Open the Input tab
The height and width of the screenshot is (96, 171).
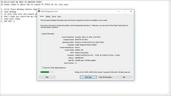(x=59, y=17)
